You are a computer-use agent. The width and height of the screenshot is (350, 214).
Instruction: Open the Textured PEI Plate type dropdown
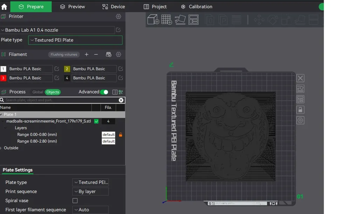[75, 40]
